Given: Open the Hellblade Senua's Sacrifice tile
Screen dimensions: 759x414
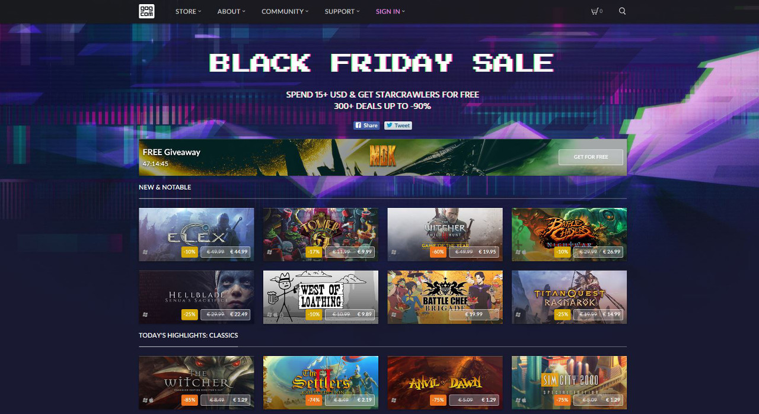Looking at the screenshot, I should (x=196, y=297).
